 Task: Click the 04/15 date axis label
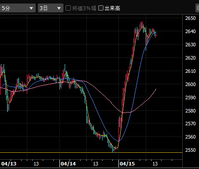[x=127, y=164]
